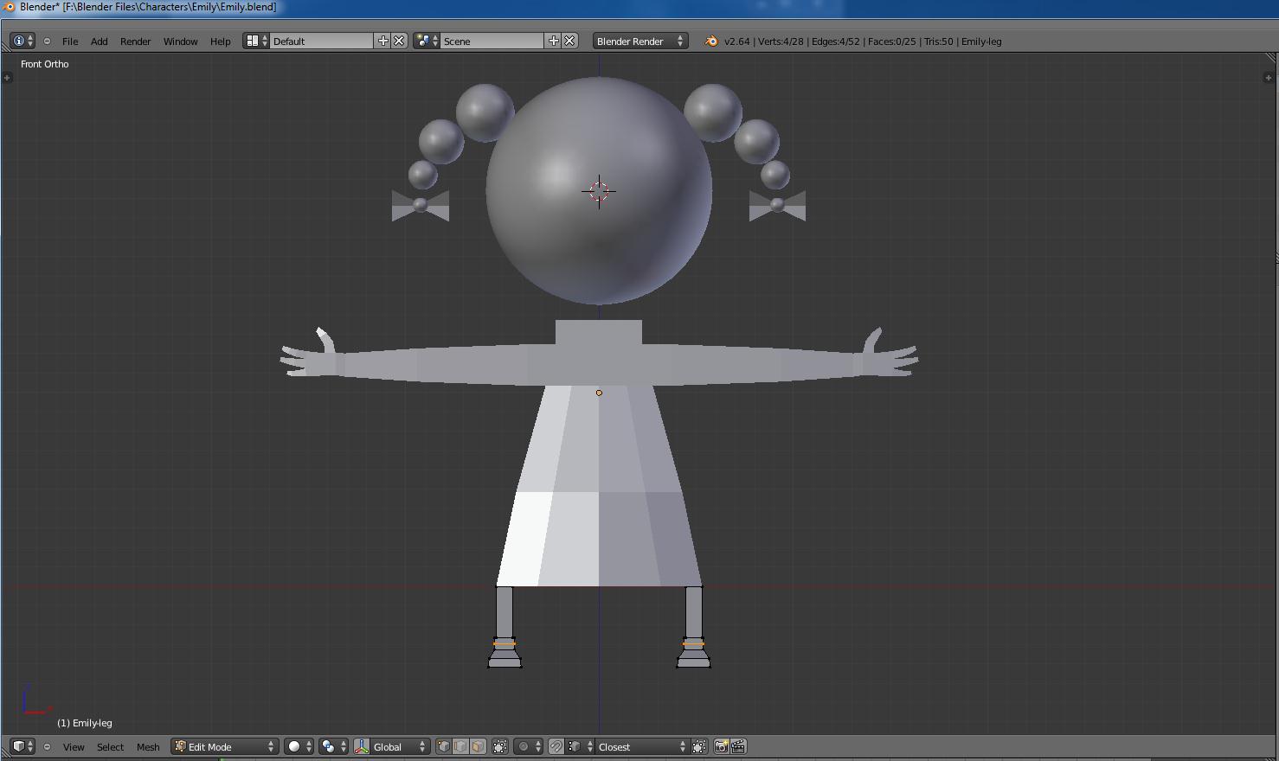Open the Select menu in viewport header

tap(110, 746)
